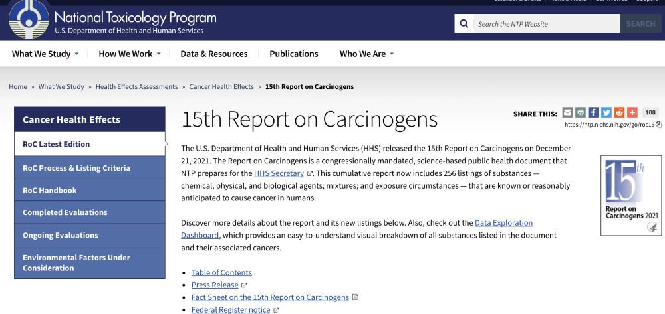Open the Table of Contents link
This screenshot has height=314, width=665.
coord(221,273)
